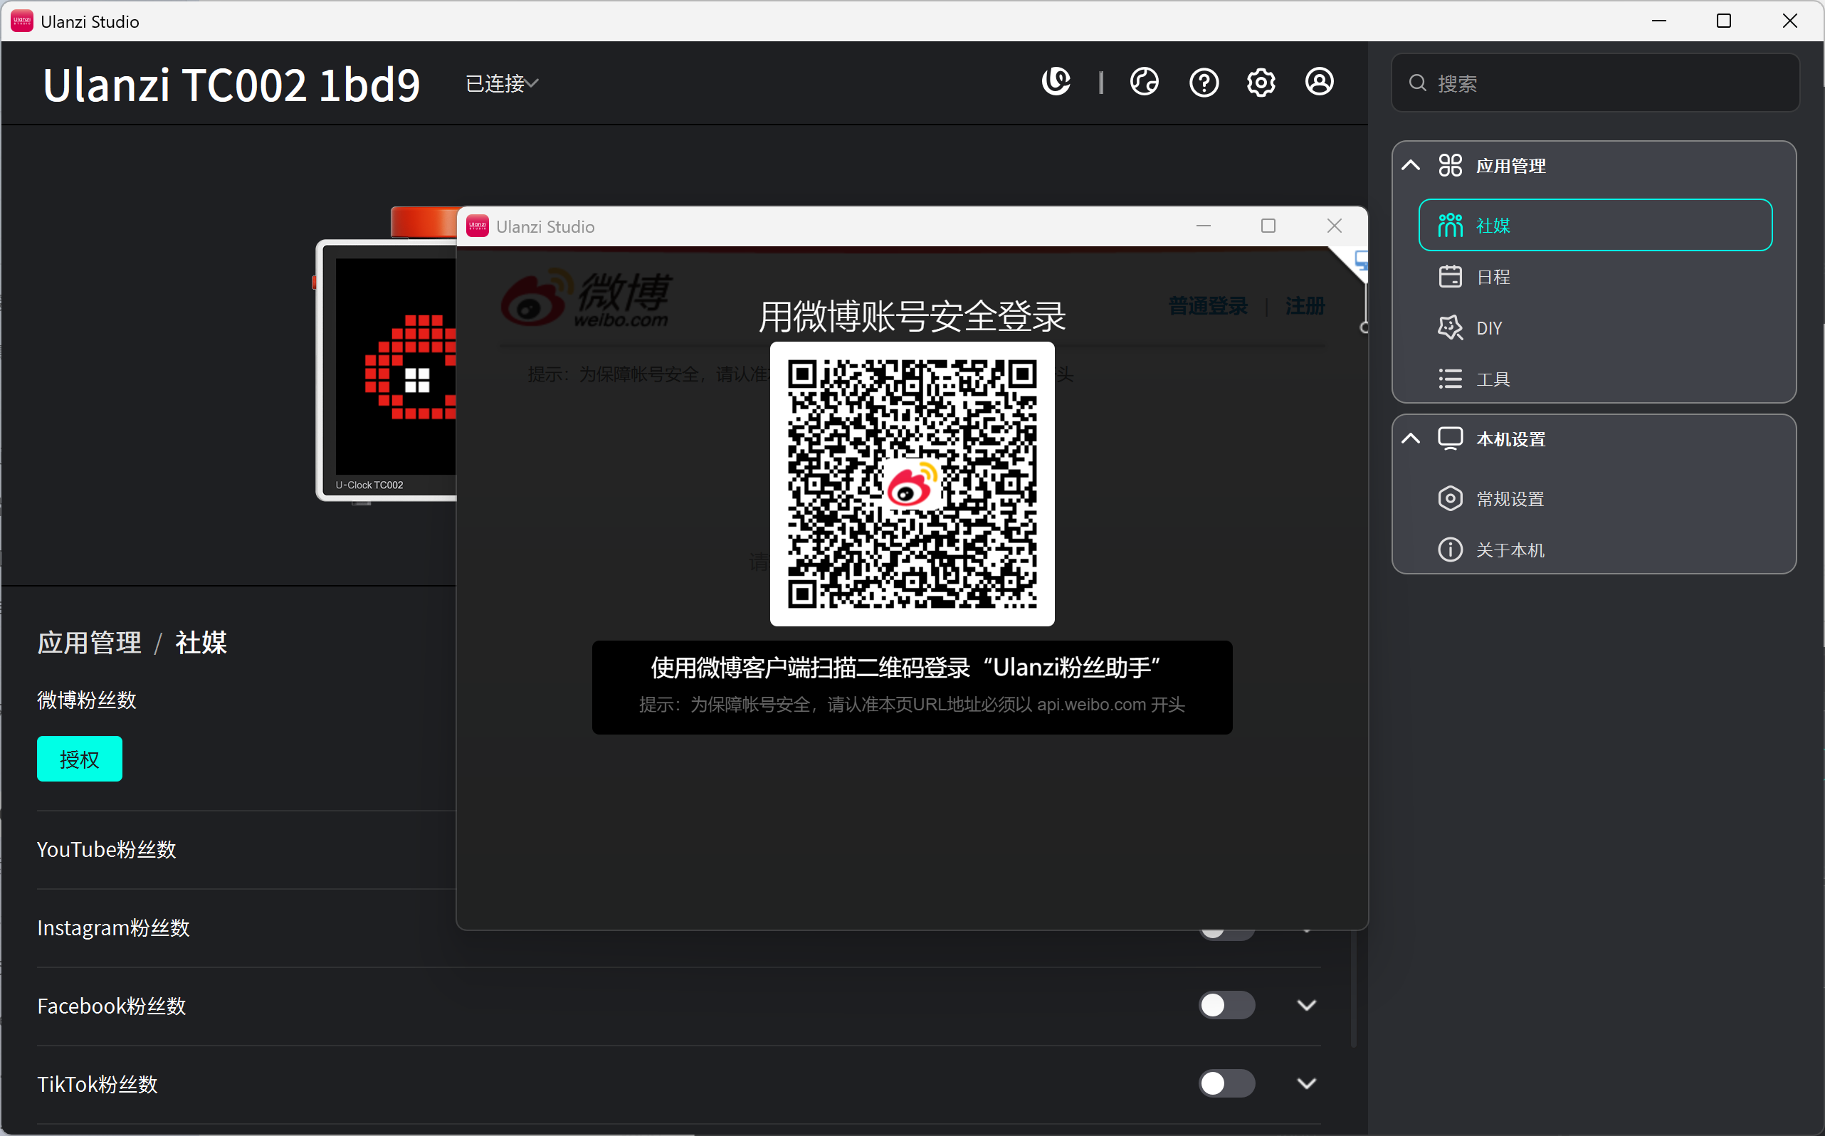Screen dimensions: 1825x1136
Task: Open help via the question mark icon
Action: pos(1204,82)
